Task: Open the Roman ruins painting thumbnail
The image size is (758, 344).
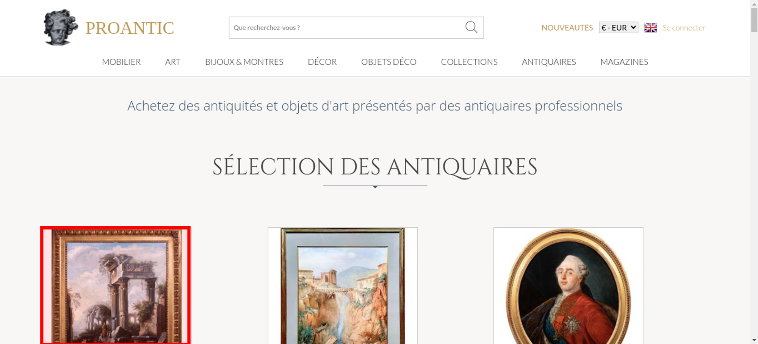Action: coord(115,285)
